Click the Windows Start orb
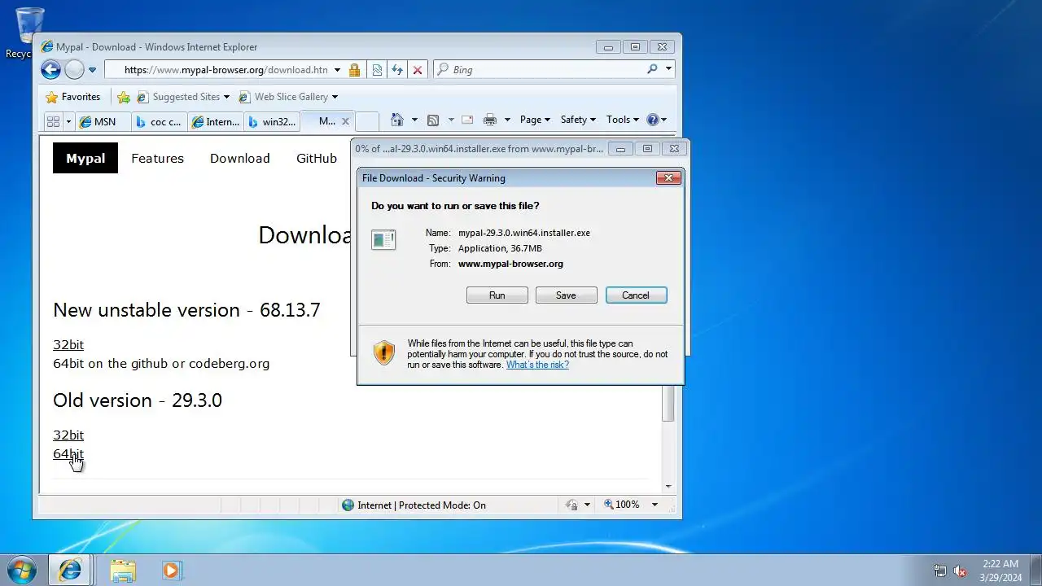Screen dimensions: 1042x586 [x=22, y=570]
